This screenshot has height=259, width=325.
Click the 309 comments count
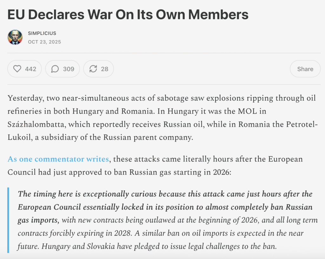pyautogui.click(x=69, y=69)
